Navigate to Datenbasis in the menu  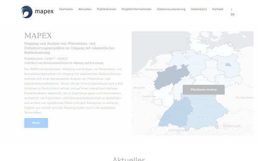199,9
